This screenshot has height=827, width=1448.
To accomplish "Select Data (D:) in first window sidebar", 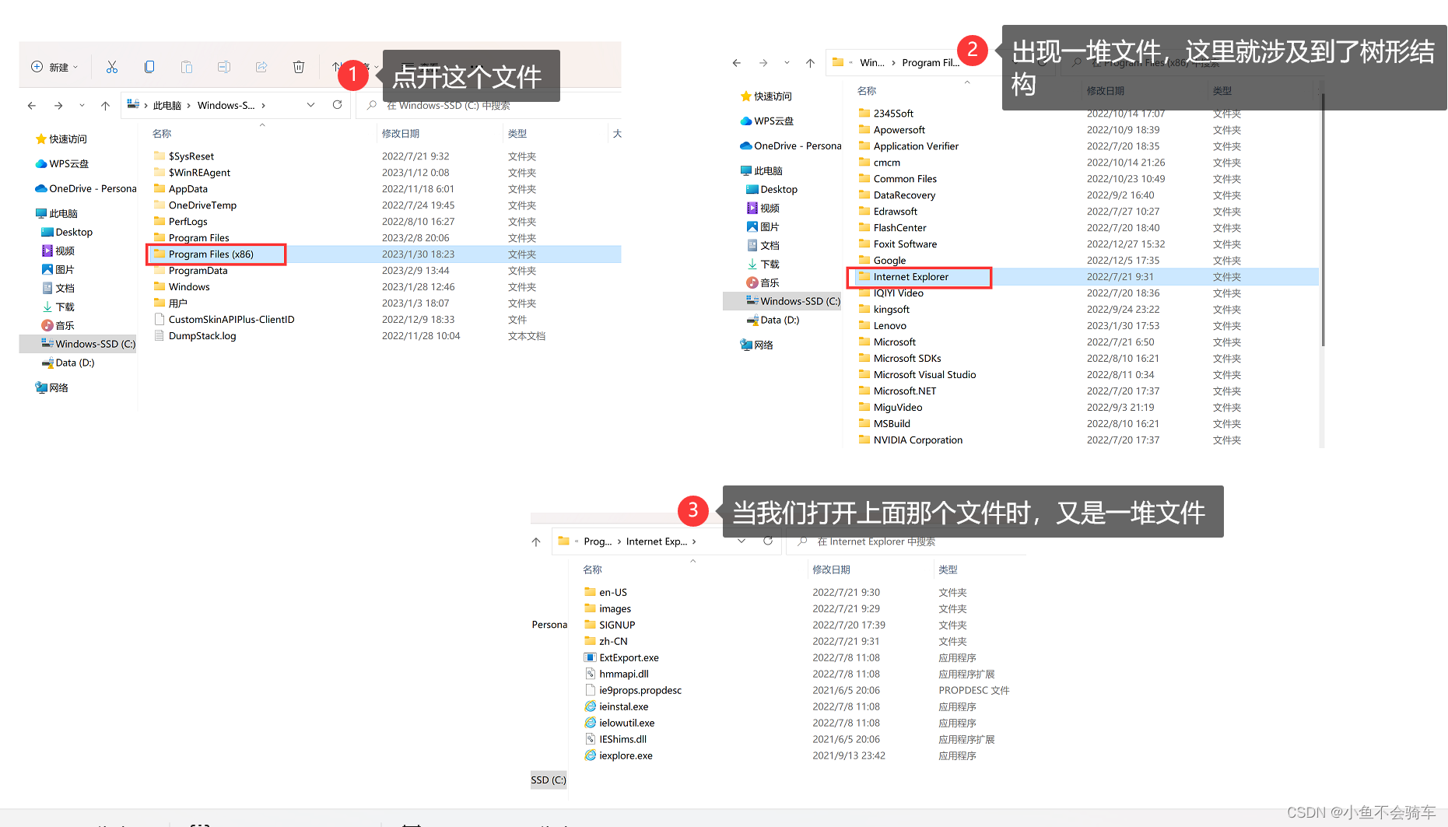I will pyautogui.click(x=68, y=363).
